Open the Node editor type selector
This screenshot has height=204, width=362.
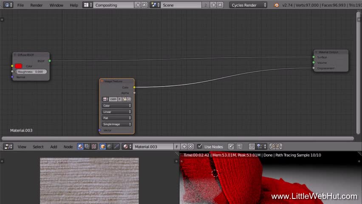coord(8,147)
